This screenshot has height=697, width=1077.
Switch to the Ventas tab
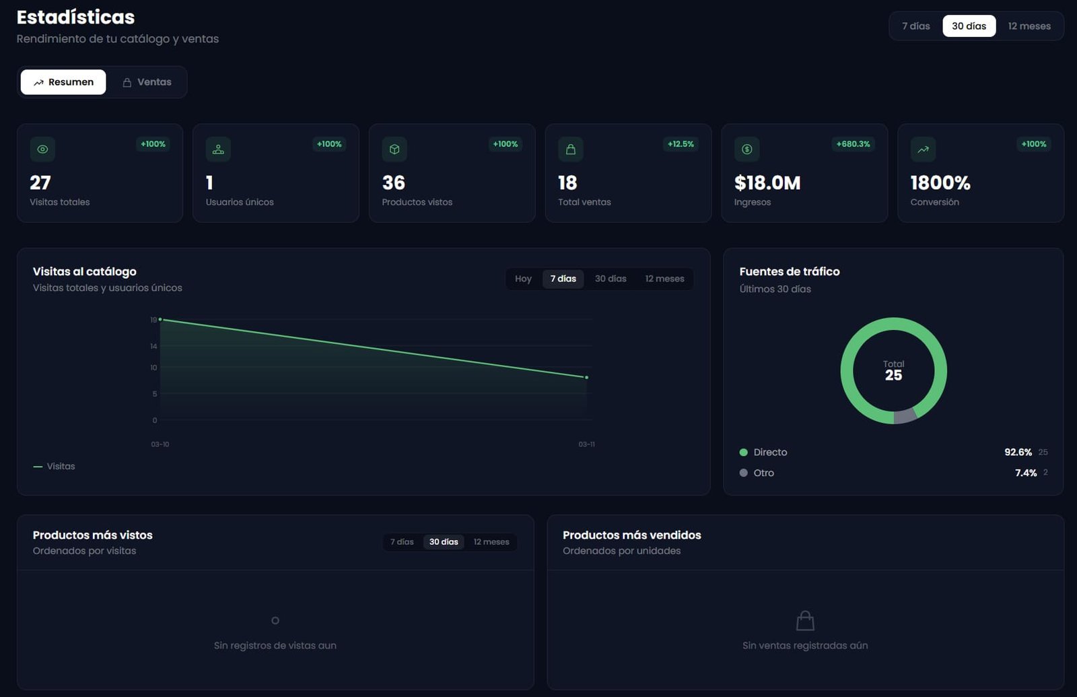click(147, 82)
